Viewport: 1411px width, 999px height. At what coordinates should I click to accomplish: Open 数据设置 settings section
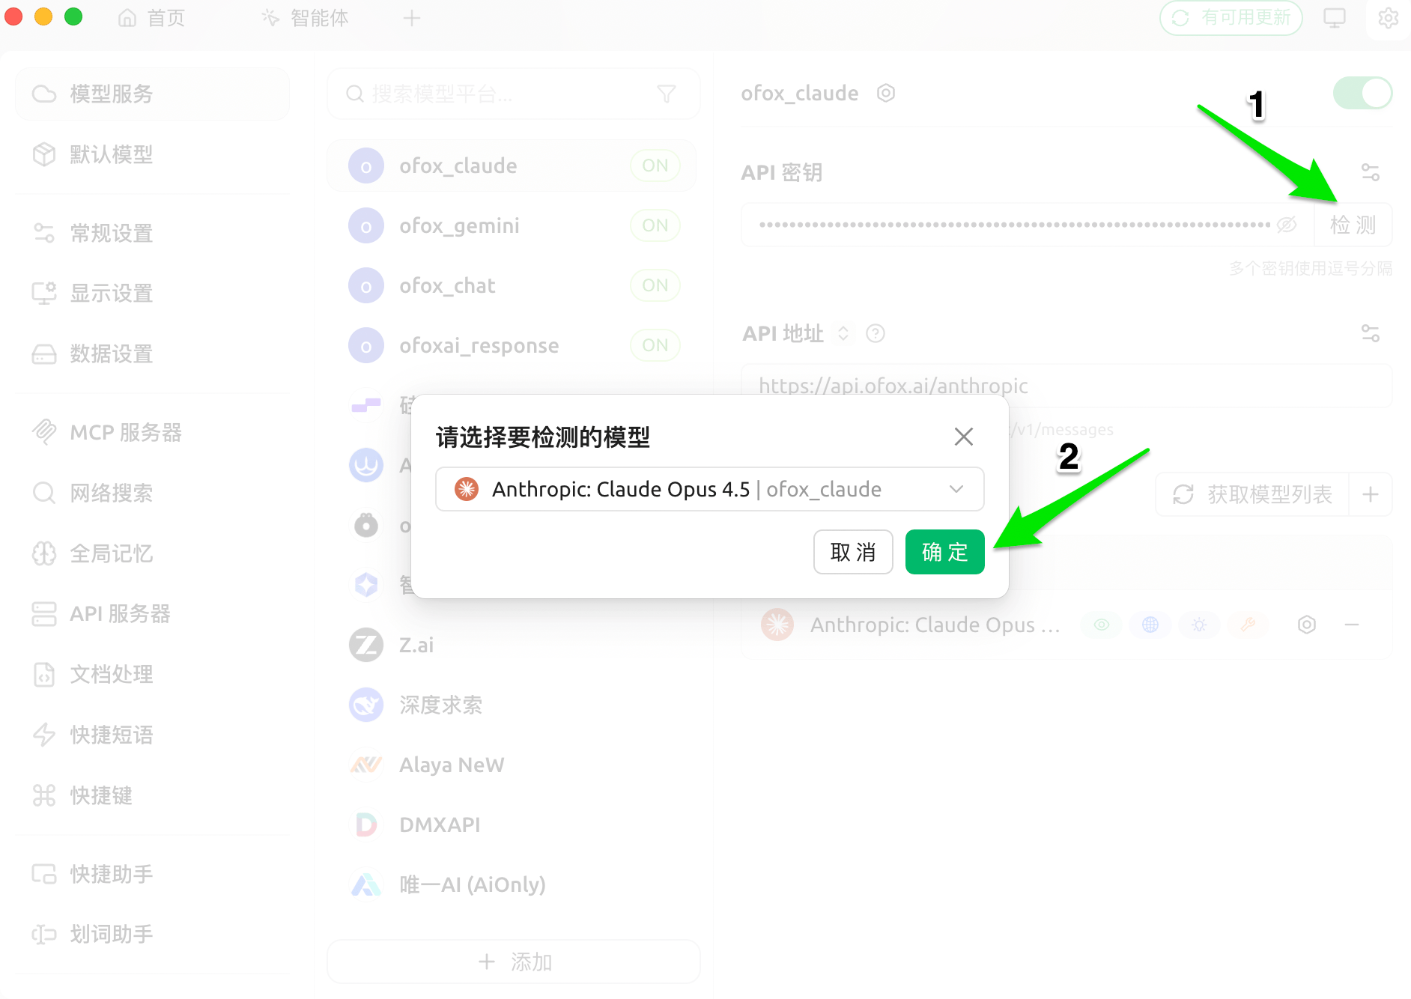152,353
